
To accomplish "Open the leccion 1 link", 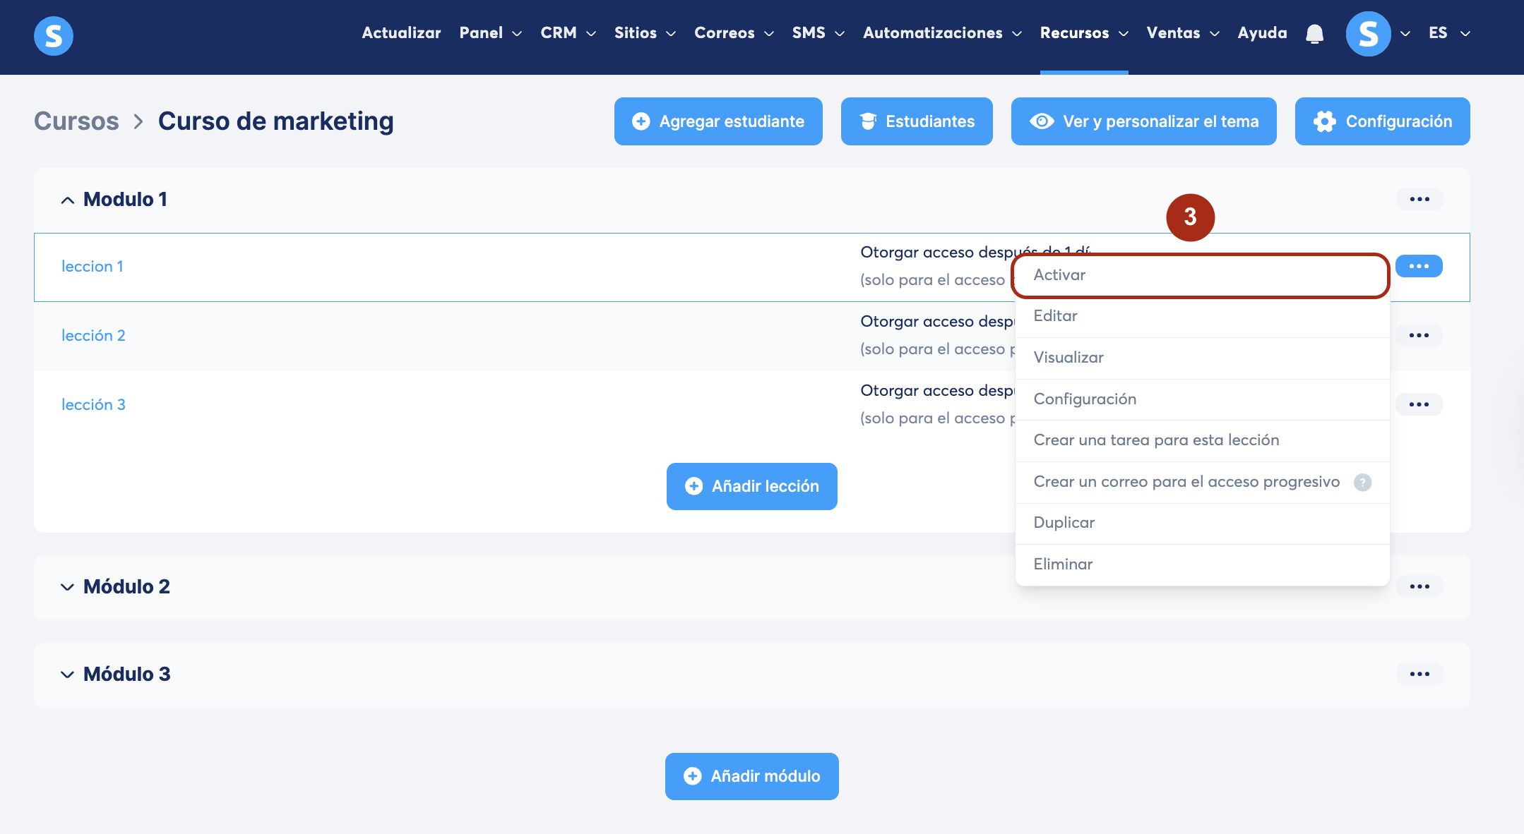I will pyautogui.click(x=93, y=267).
